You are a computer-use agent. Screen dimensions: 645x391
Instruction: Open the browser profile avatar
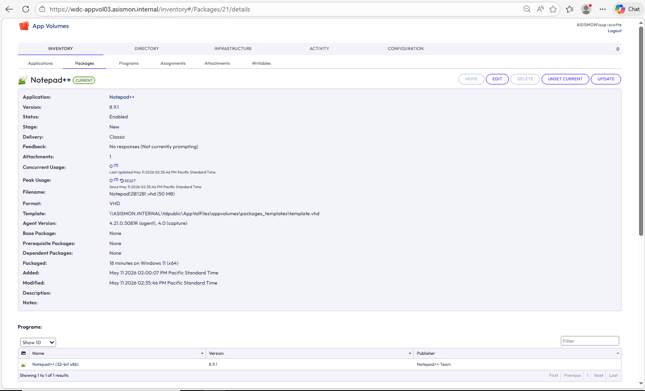(586, 9)
